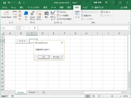Open the アドイン (Add-ins) store

[x=26, y=16]
